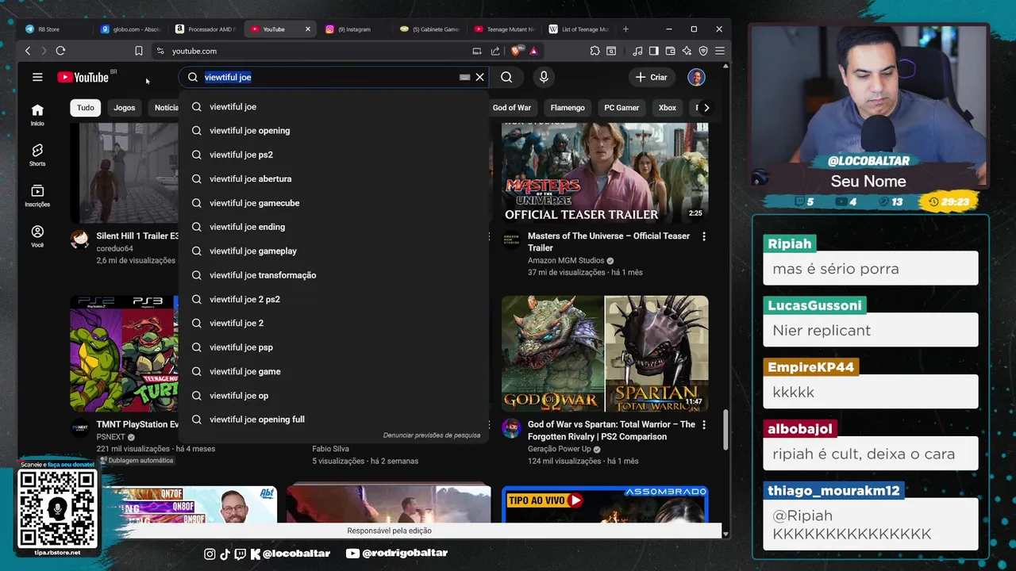Screen dimensions: 1016x571
Task: Open the browser main menu
Action: 720,51
